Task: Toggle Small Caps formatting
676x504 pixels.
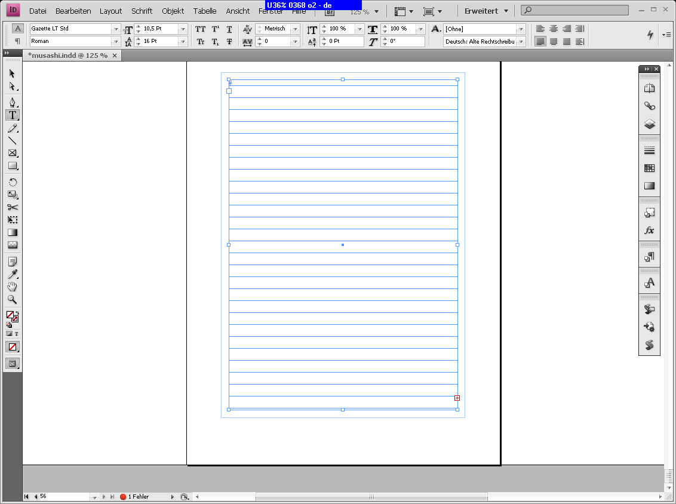Action: coord(201,41)
